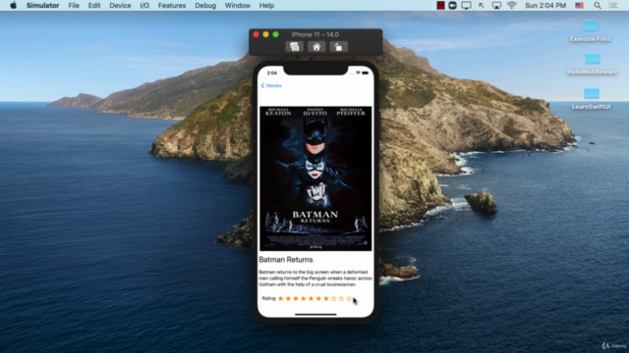This screenshot has width=629, height=353.
Task: Set the rating to the tenth star
Action: pos(349,298)
